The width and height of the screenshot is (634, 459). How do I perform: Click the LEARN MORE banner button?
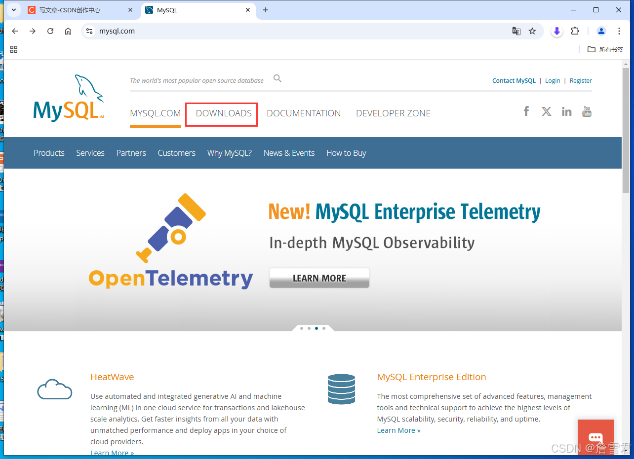[319, 278]
